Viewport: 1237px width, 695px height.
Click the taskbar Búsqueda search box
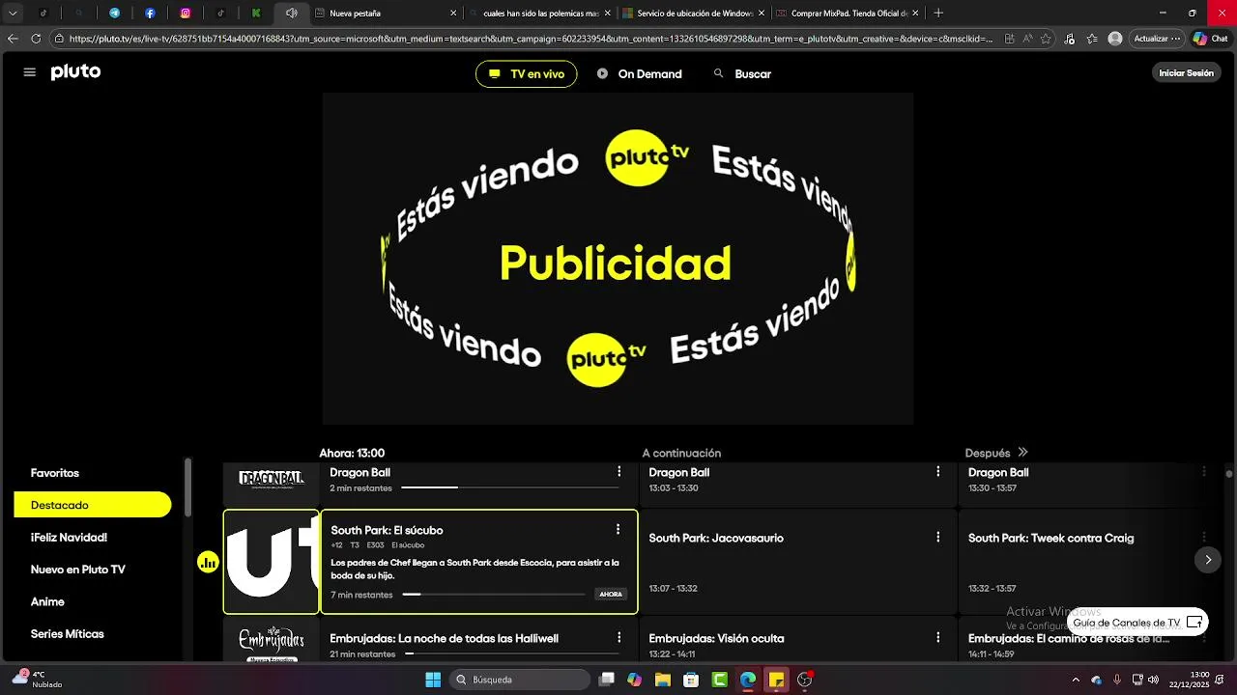pos(520,680)
